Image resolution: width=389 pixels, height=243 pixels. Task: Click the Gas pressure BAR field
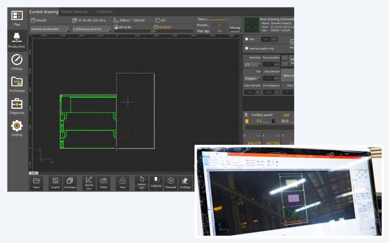tap(271, 78)
